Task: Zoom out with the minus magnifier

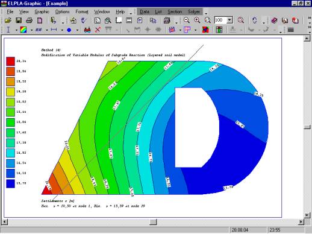Action: pyautogui.click(x=187, y=21)
